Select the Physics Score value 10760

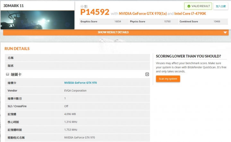167,22
